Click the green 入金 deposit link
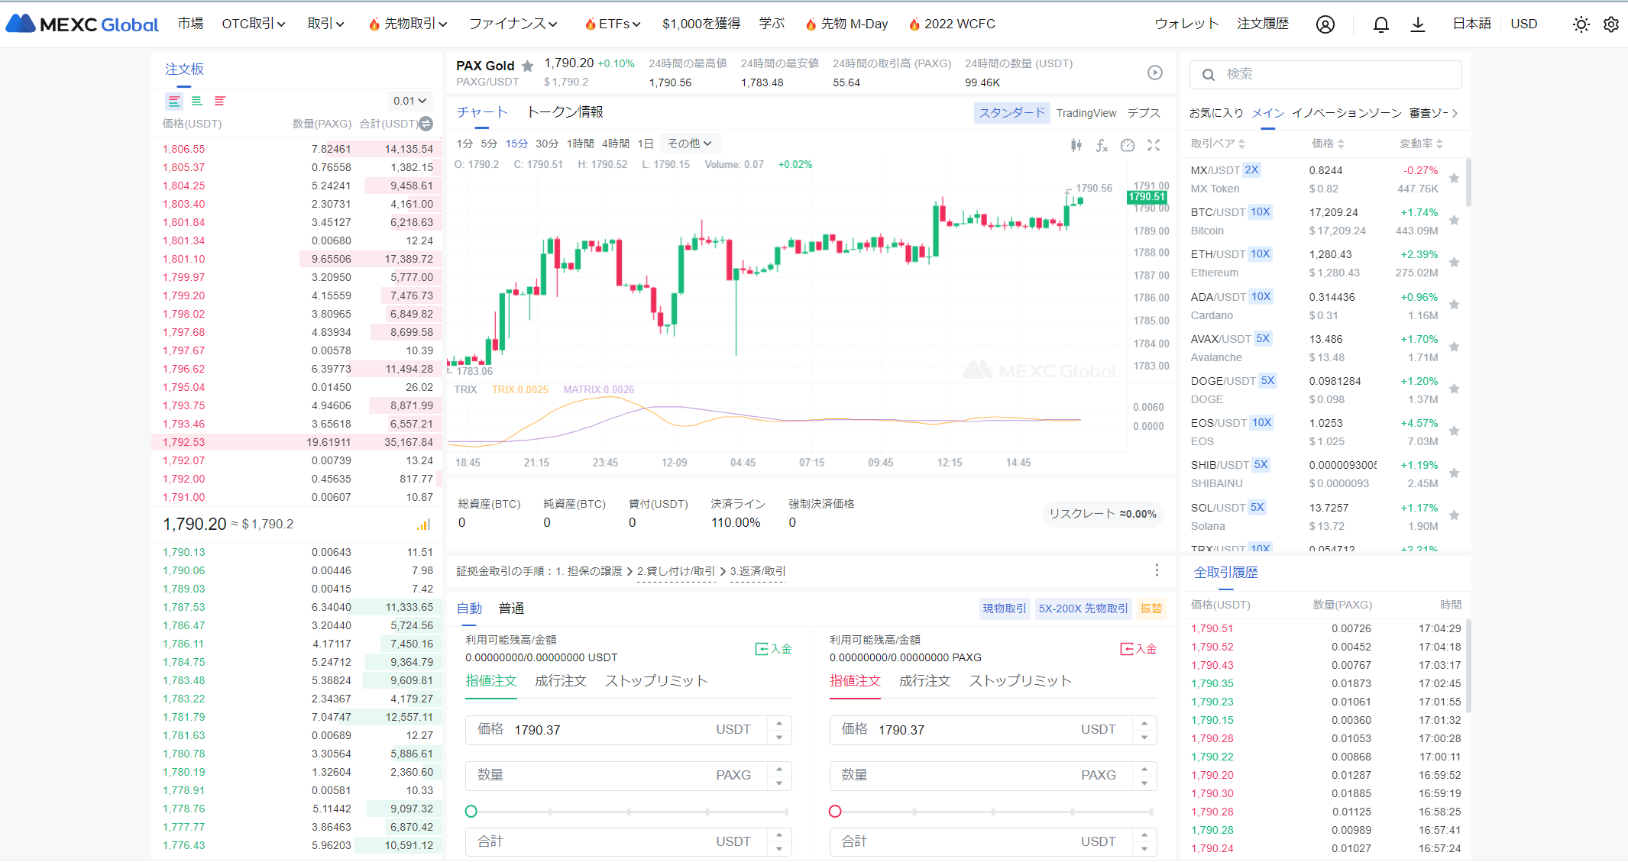 (774, 649)
